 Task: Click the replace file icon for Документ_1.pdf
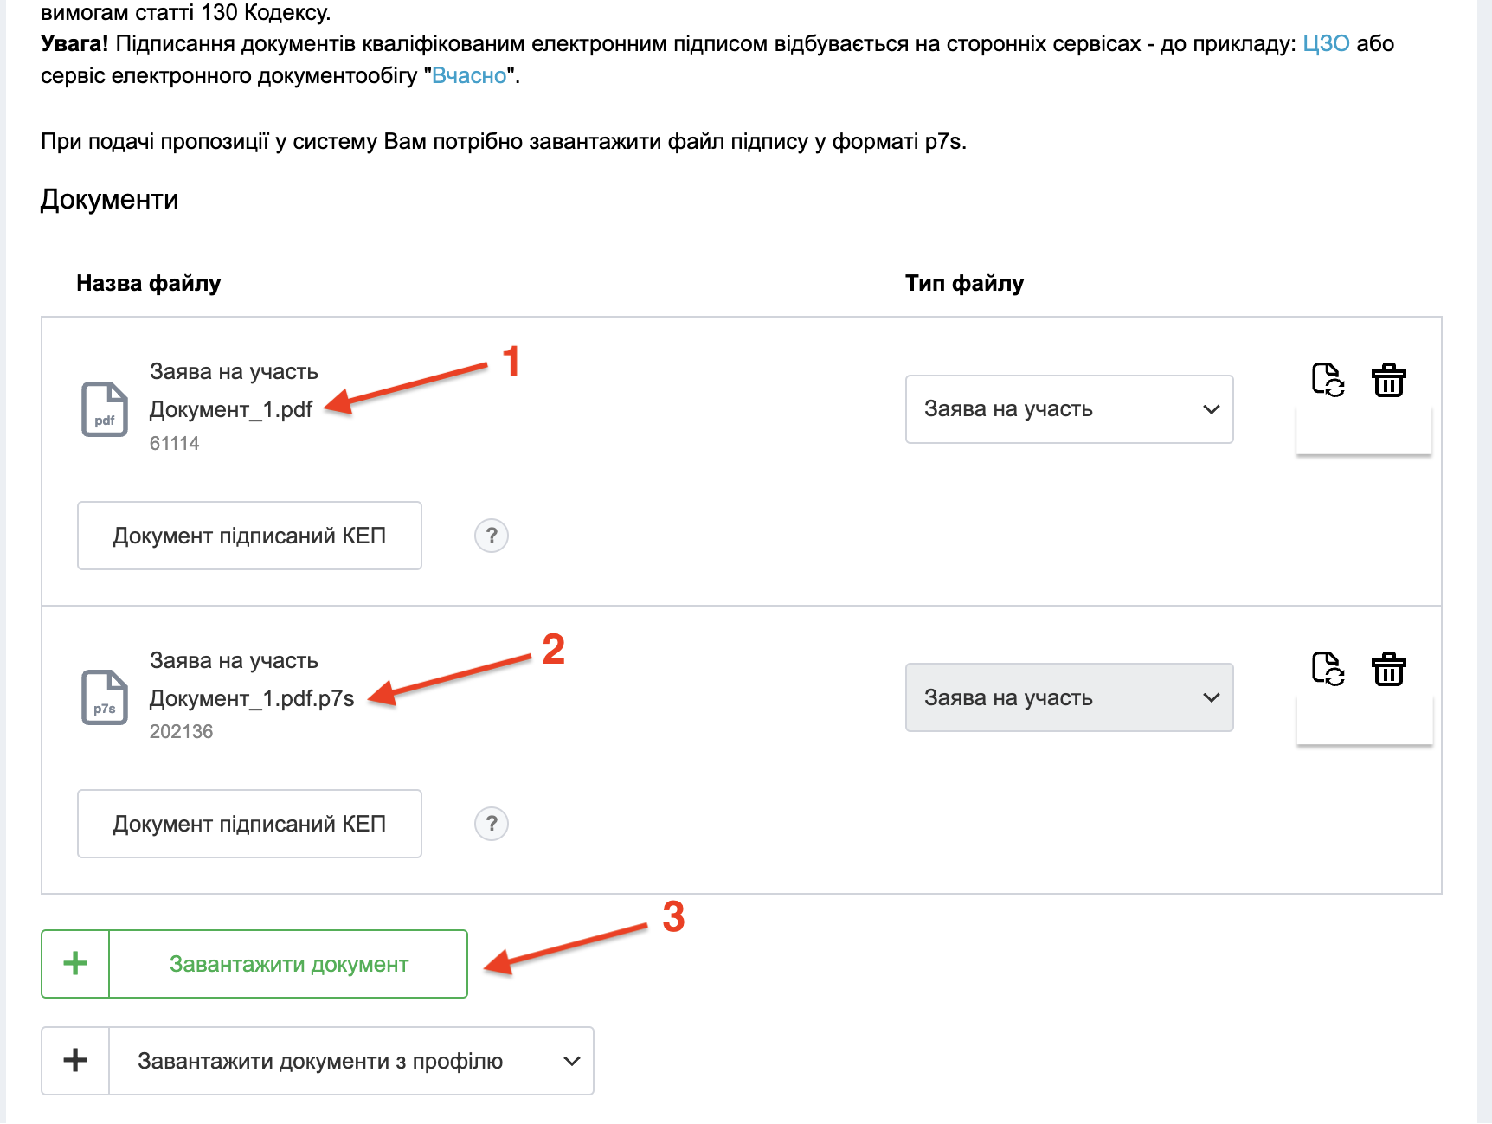pyautogui.click(x=1328, y=380)
